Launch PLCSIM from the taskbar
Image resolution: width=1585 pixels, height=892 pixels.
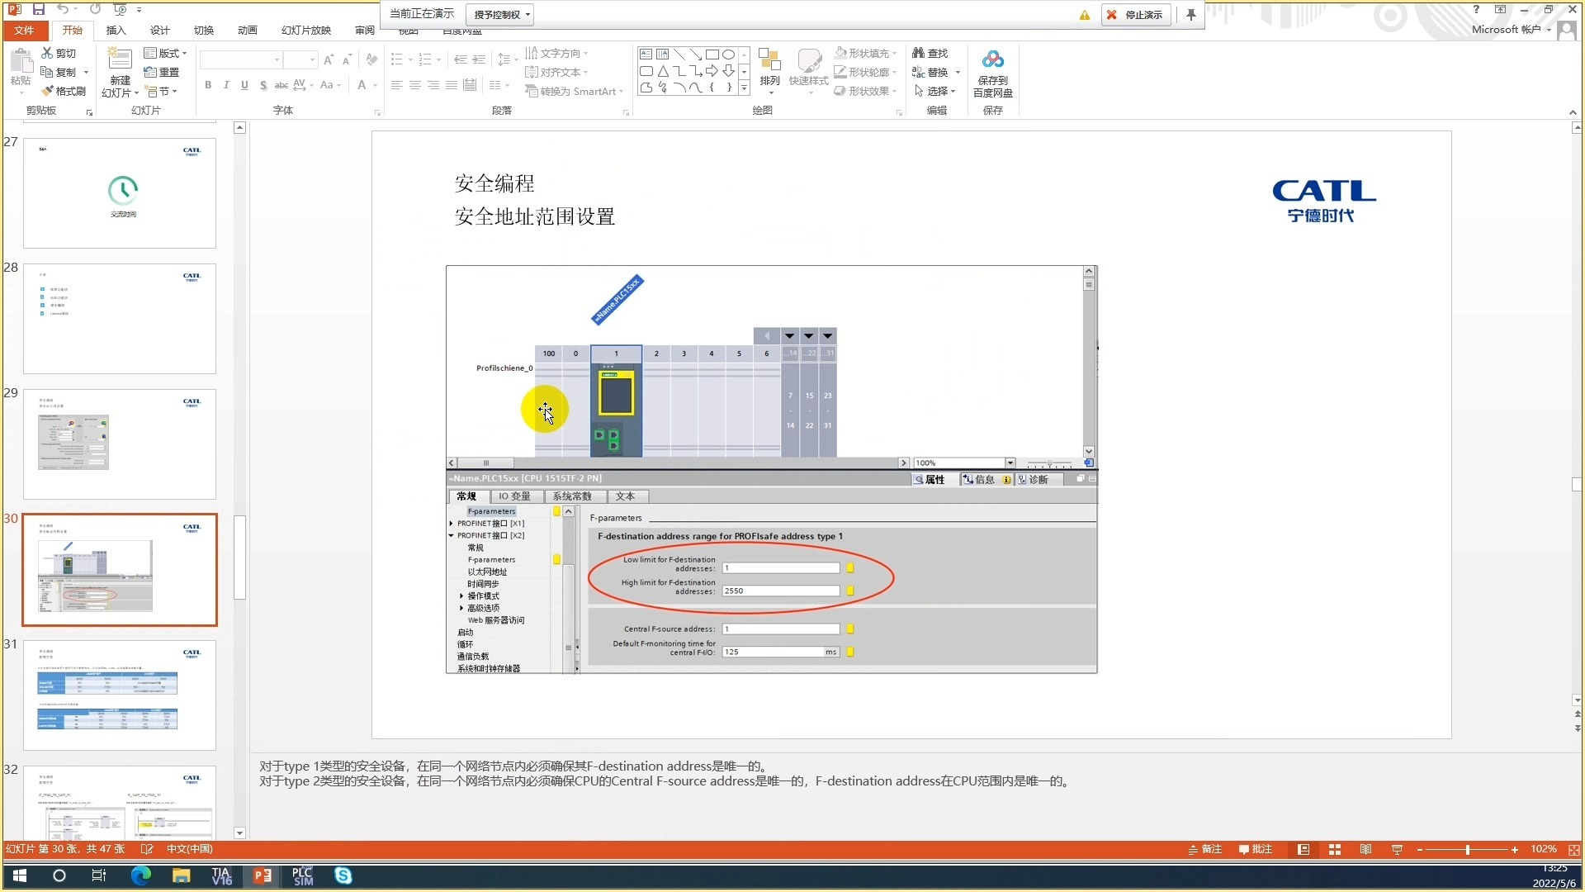coord(303,875)
